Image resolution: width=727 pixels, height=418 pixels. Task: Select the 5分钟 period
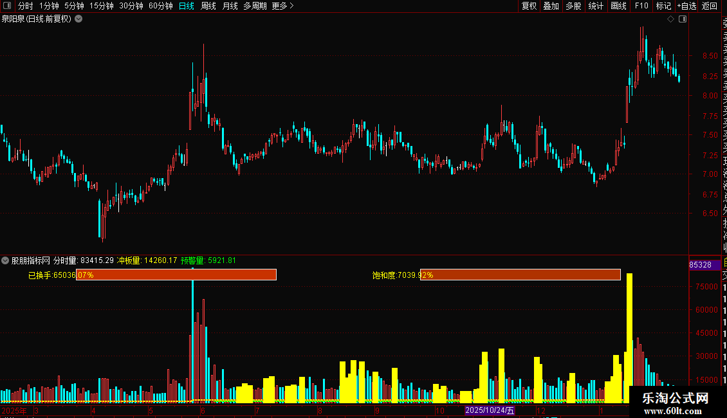click(74, 6)
